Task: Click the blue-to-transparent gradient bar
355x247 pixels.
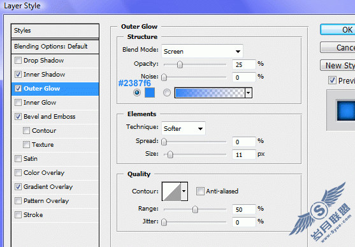Action: tap(210, 93)
